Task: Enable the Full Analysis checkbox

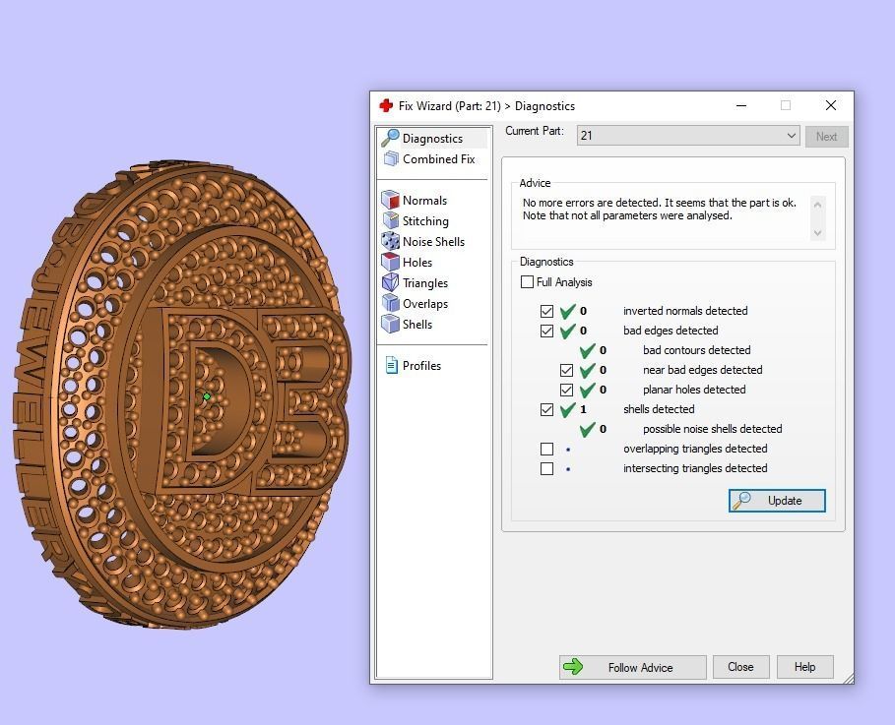Action: (x=528, y=281)
